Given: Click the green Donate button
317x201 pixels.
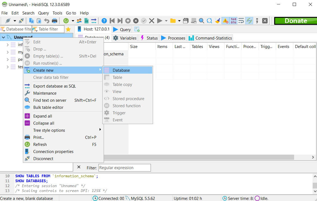Looking at the screenshot, I should coord(295,21).
